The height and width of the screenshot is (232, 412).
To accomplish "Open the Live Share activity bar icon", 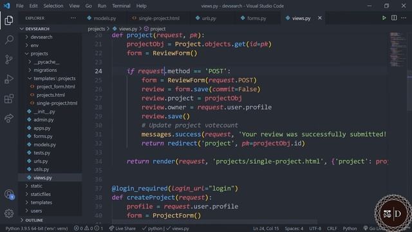I will click(8, 118).
